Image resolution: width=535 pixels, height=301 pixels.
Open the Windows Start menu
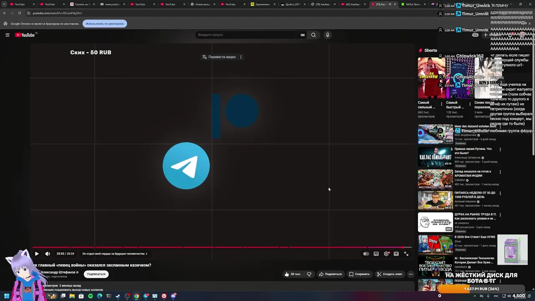click(7, 296)
